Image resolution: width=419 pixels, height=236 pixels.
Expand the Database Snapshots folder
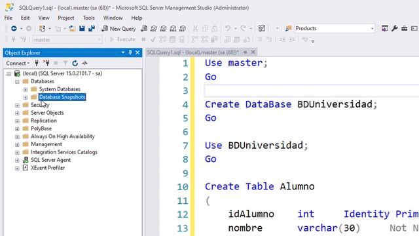tap(26, 98)
